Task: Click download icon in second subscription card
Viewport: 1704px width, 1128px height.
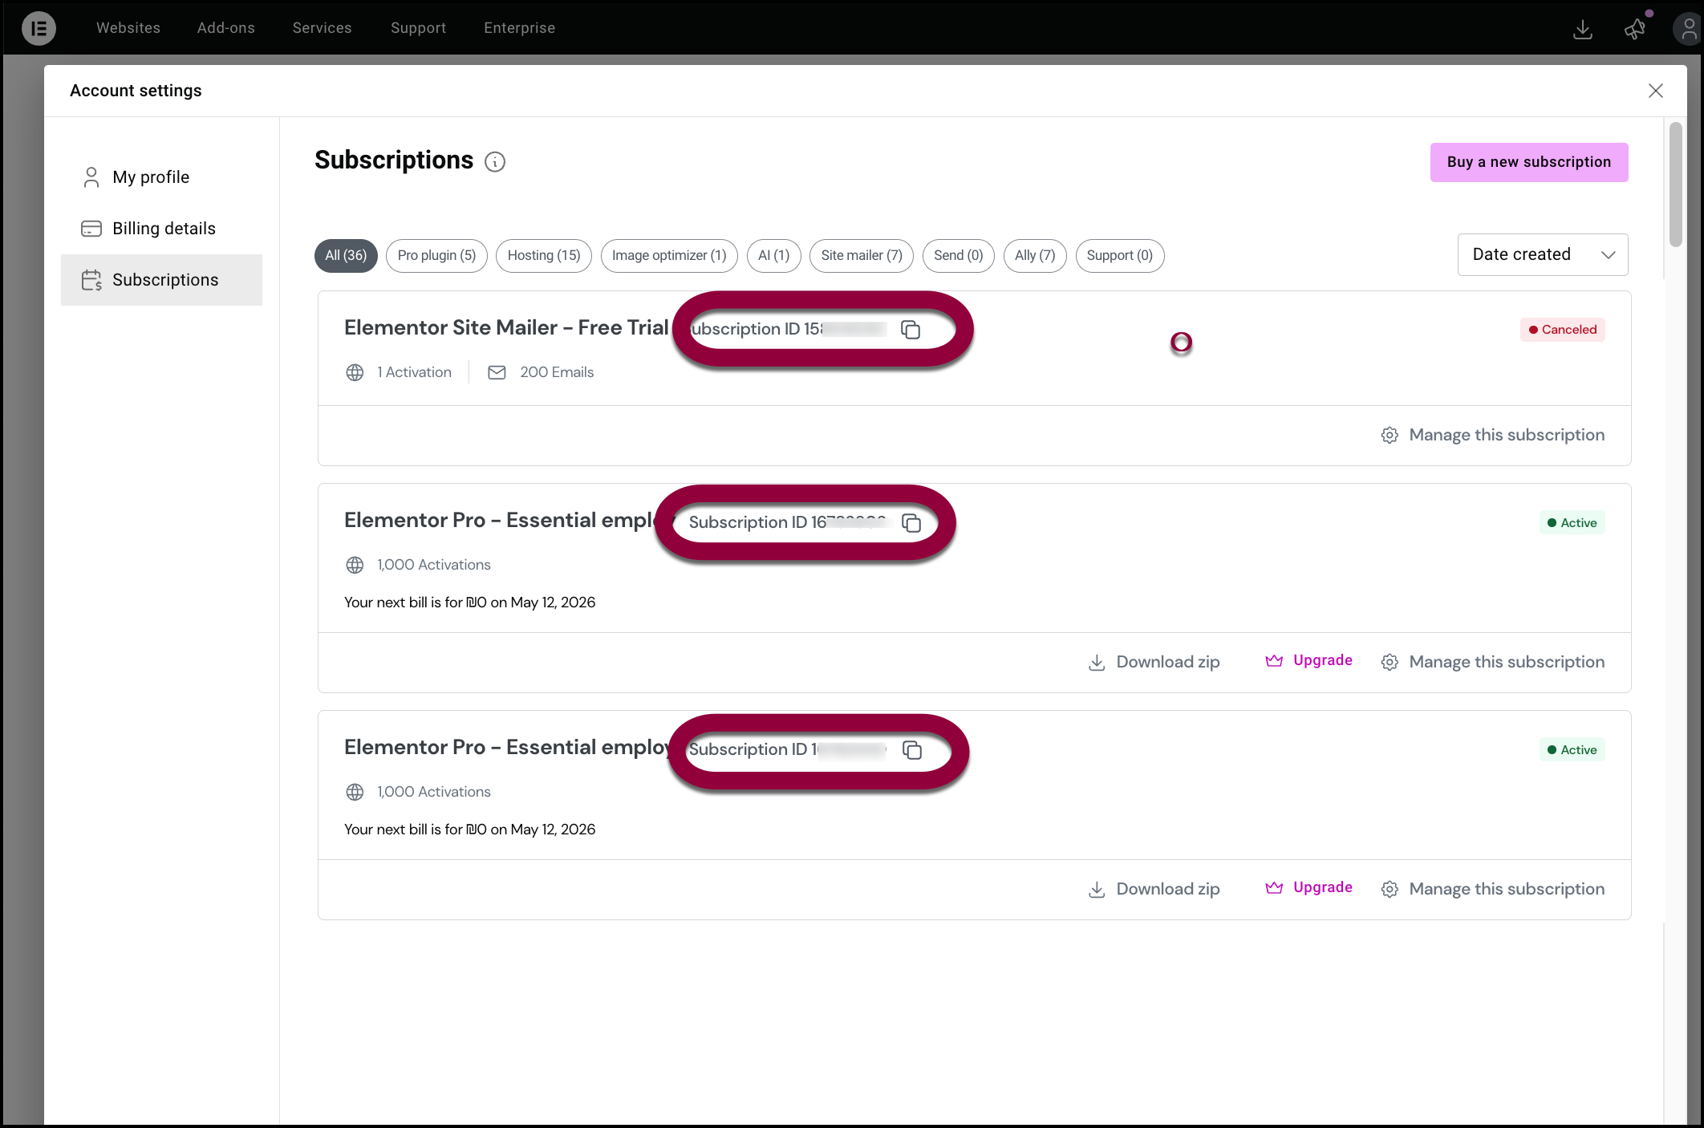Action: pyautogui.click(x=1097, y=663)
